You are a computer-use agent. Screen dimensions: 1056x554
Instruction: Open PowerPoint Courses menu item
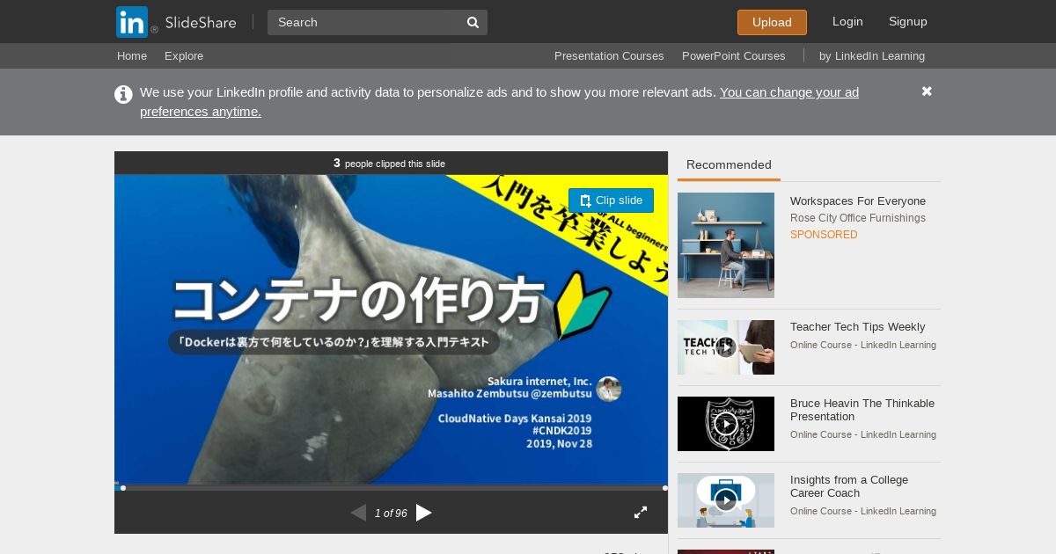point(734,56)
